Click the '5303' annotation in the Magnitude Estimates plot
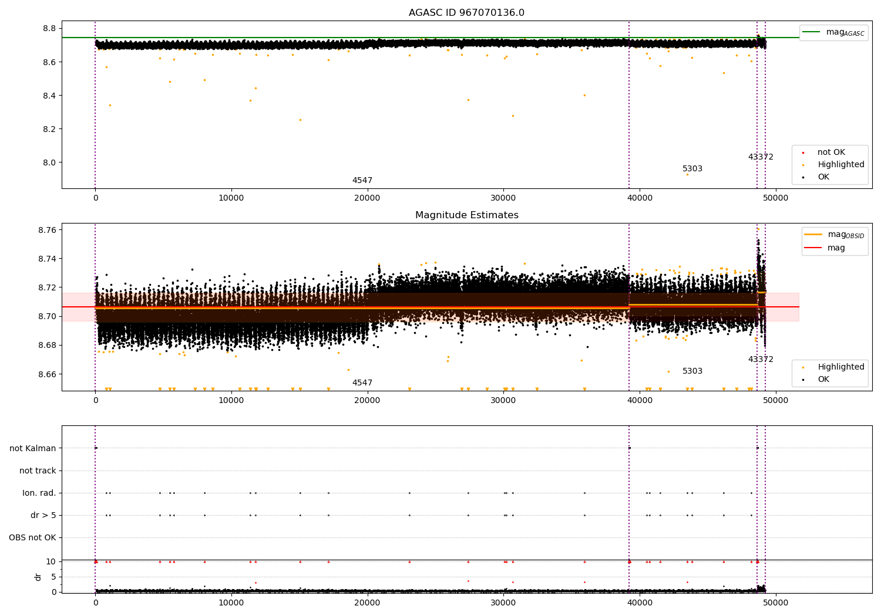 point(692,371)
